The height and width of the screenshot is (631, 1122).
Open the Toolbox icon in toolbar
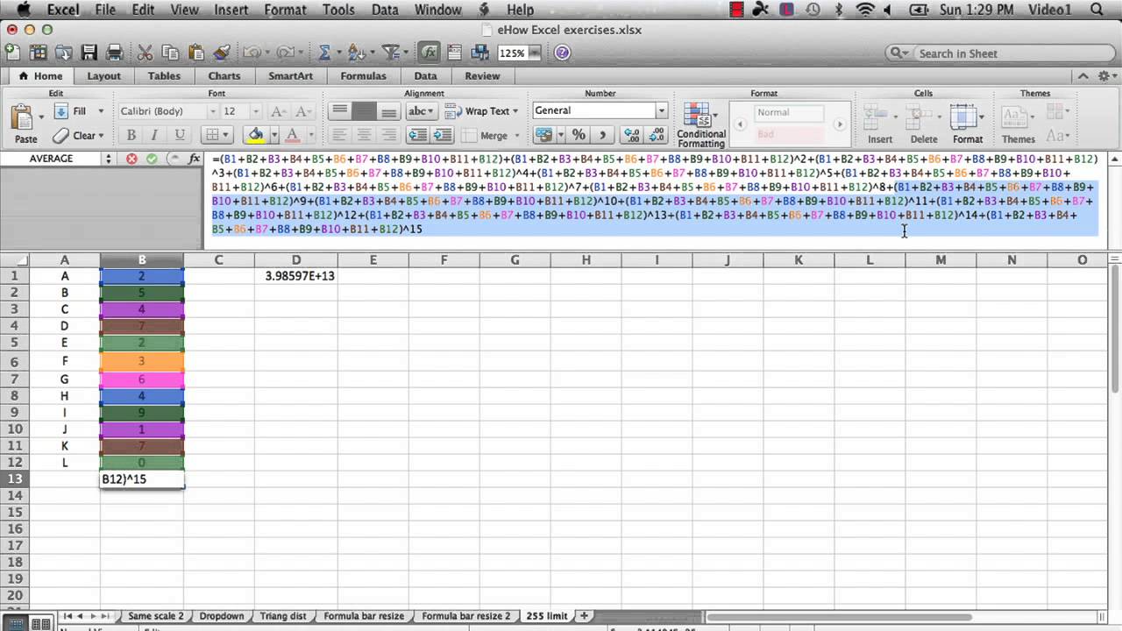[454, 53]
